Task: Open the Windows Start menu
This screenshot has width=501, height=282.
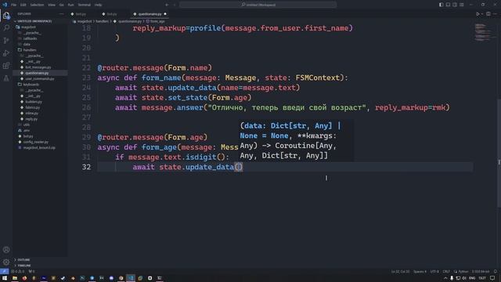Action: pyautogui.click(x=5, y=278)
